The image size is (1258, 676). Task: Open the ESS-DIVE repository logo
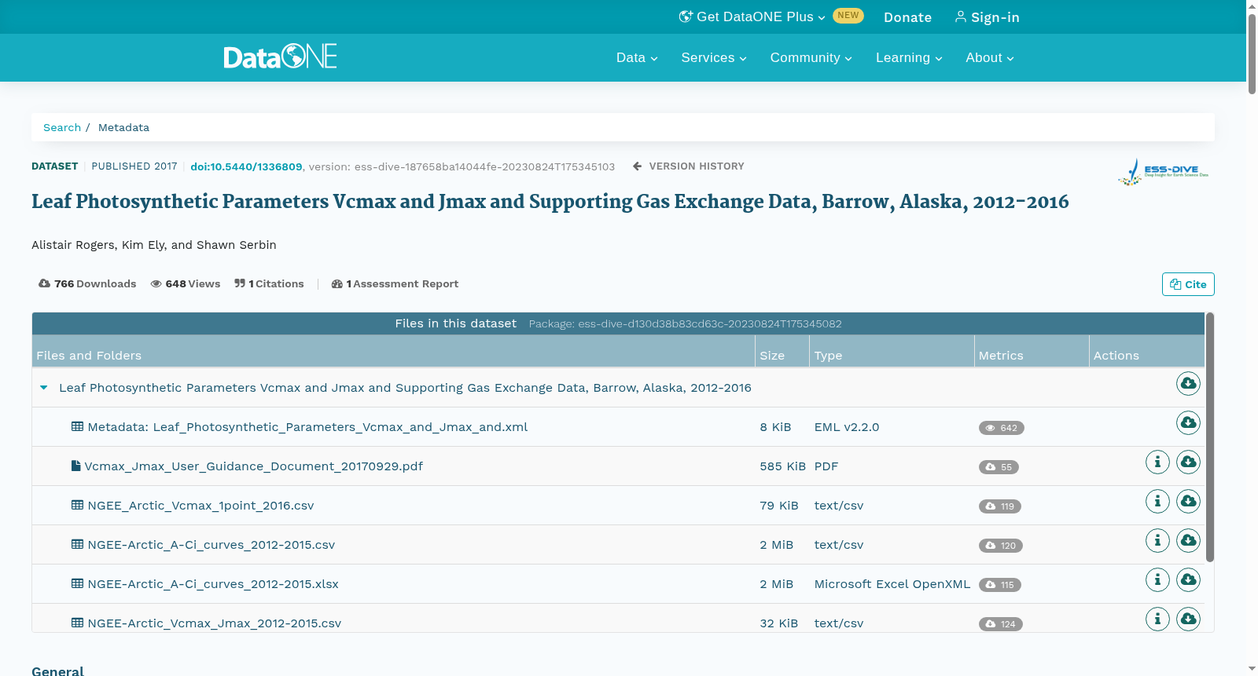(x=1164, y=172)
